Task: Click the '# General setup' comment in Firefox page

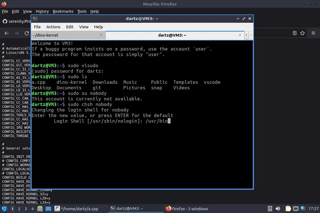Action: [16, 148]
